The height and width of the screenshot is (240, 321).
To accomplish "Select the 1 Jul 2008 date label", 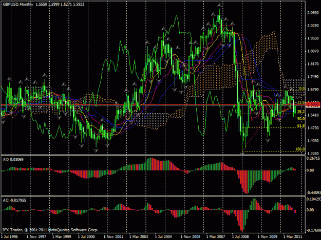I will click(x=240, y=237).
